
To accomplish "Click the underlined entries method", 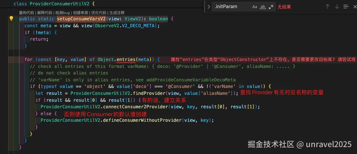I will click(x=126, y=59).
